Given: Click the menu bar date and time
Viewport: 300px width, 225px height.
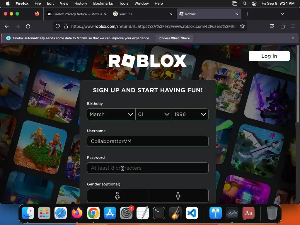Looking at the screenshot, I should tap(278, 4).
